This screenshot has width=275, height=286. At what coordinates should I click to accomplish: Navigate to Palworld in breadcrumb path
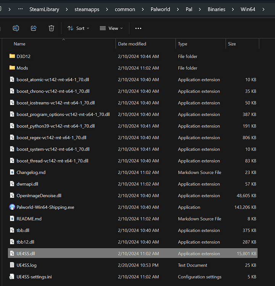(161, 9)
